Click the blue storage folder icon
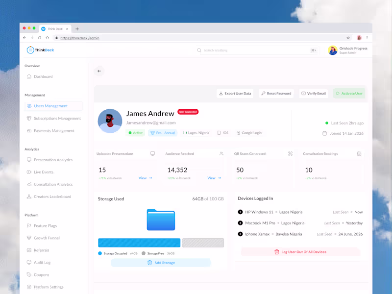 pyautogui.click(x=161, y=220)
